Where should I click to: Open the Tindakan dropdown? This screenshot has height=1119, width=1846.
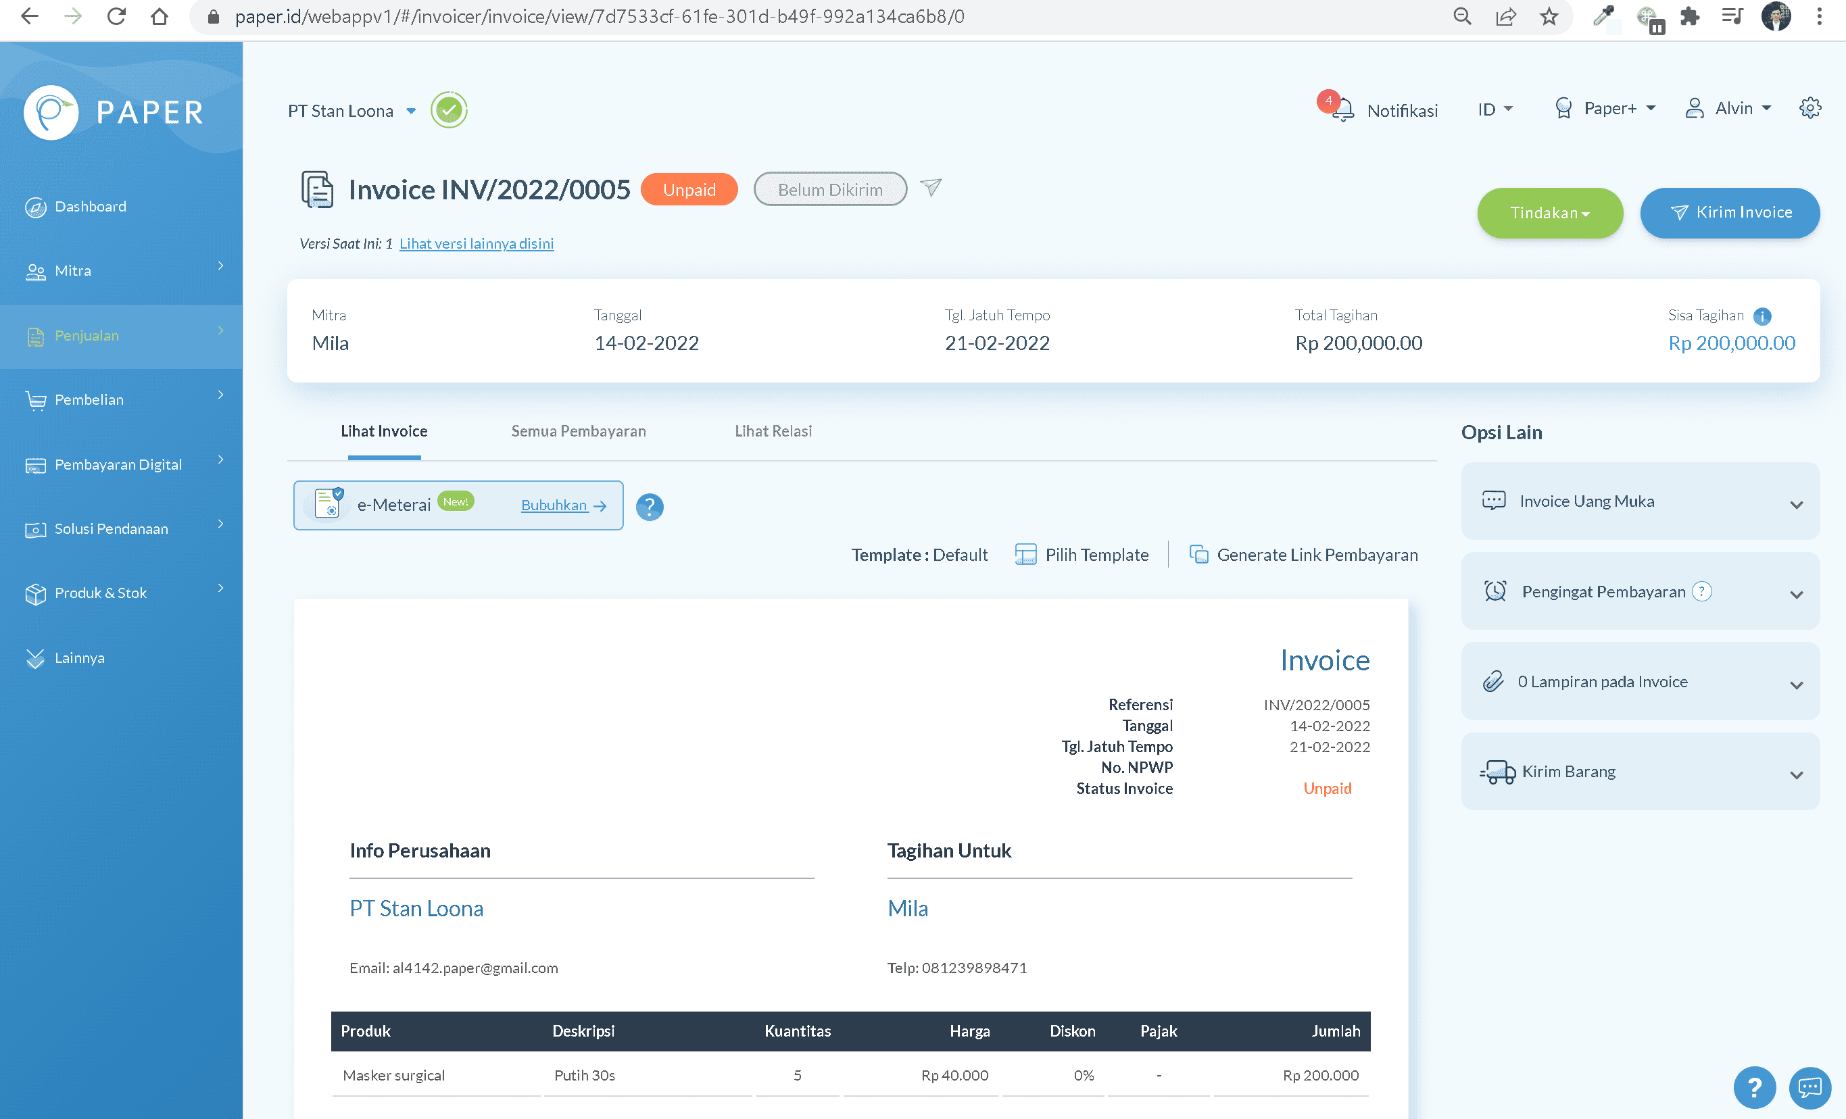(1549, 213)
